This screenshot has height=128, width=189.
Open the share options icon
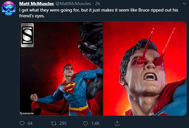click(x=117, y=123)
